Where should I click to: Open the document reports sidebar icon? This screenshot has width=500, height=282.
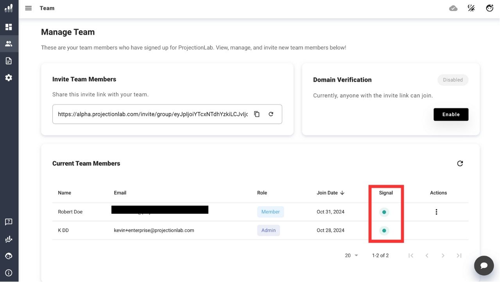coord(9,61)
